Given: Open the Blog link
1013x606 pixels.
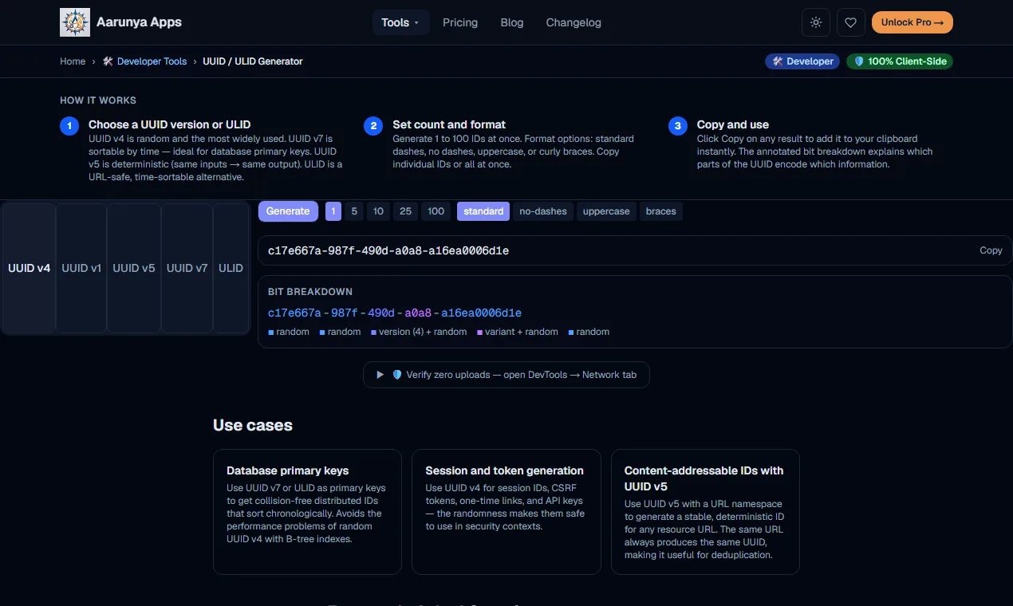Looking at the screenshot, I should click(512, 22).
